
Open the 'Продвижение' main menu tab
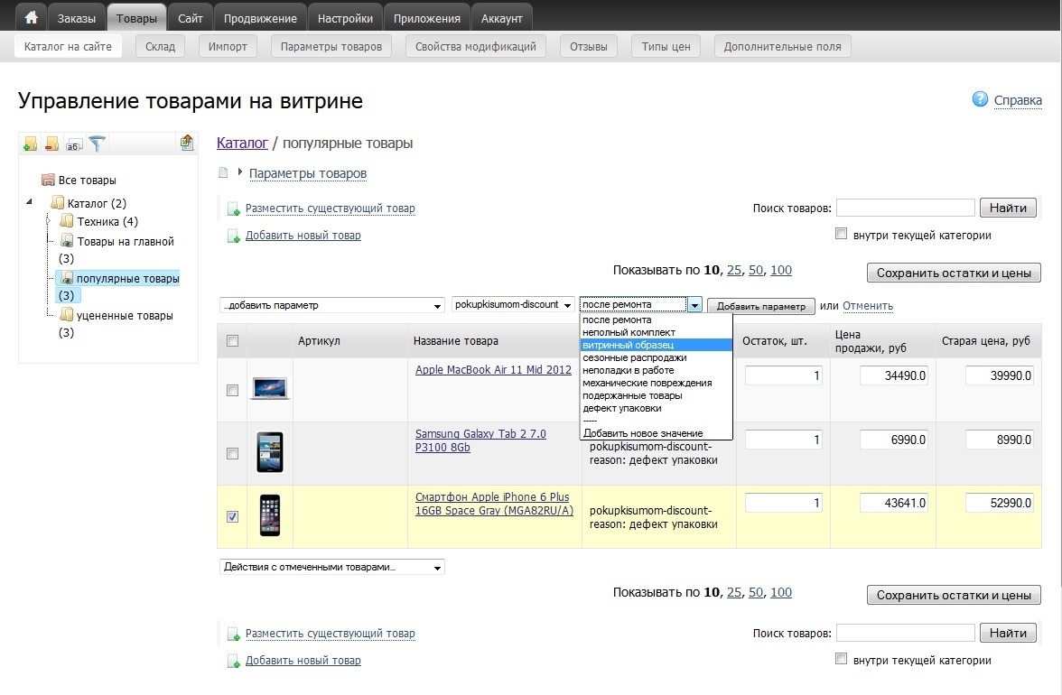[260, 18]
